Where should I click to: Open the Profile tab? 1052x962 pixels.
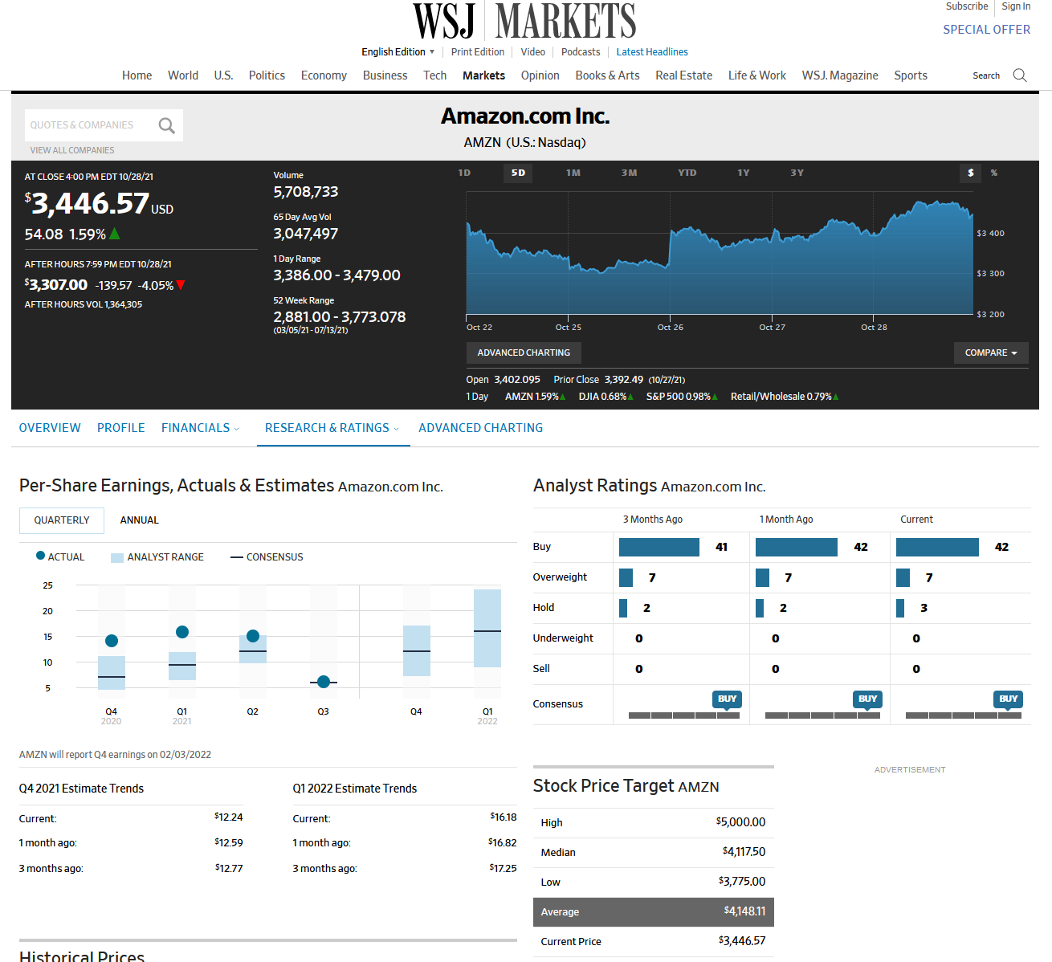pos(121,428)
